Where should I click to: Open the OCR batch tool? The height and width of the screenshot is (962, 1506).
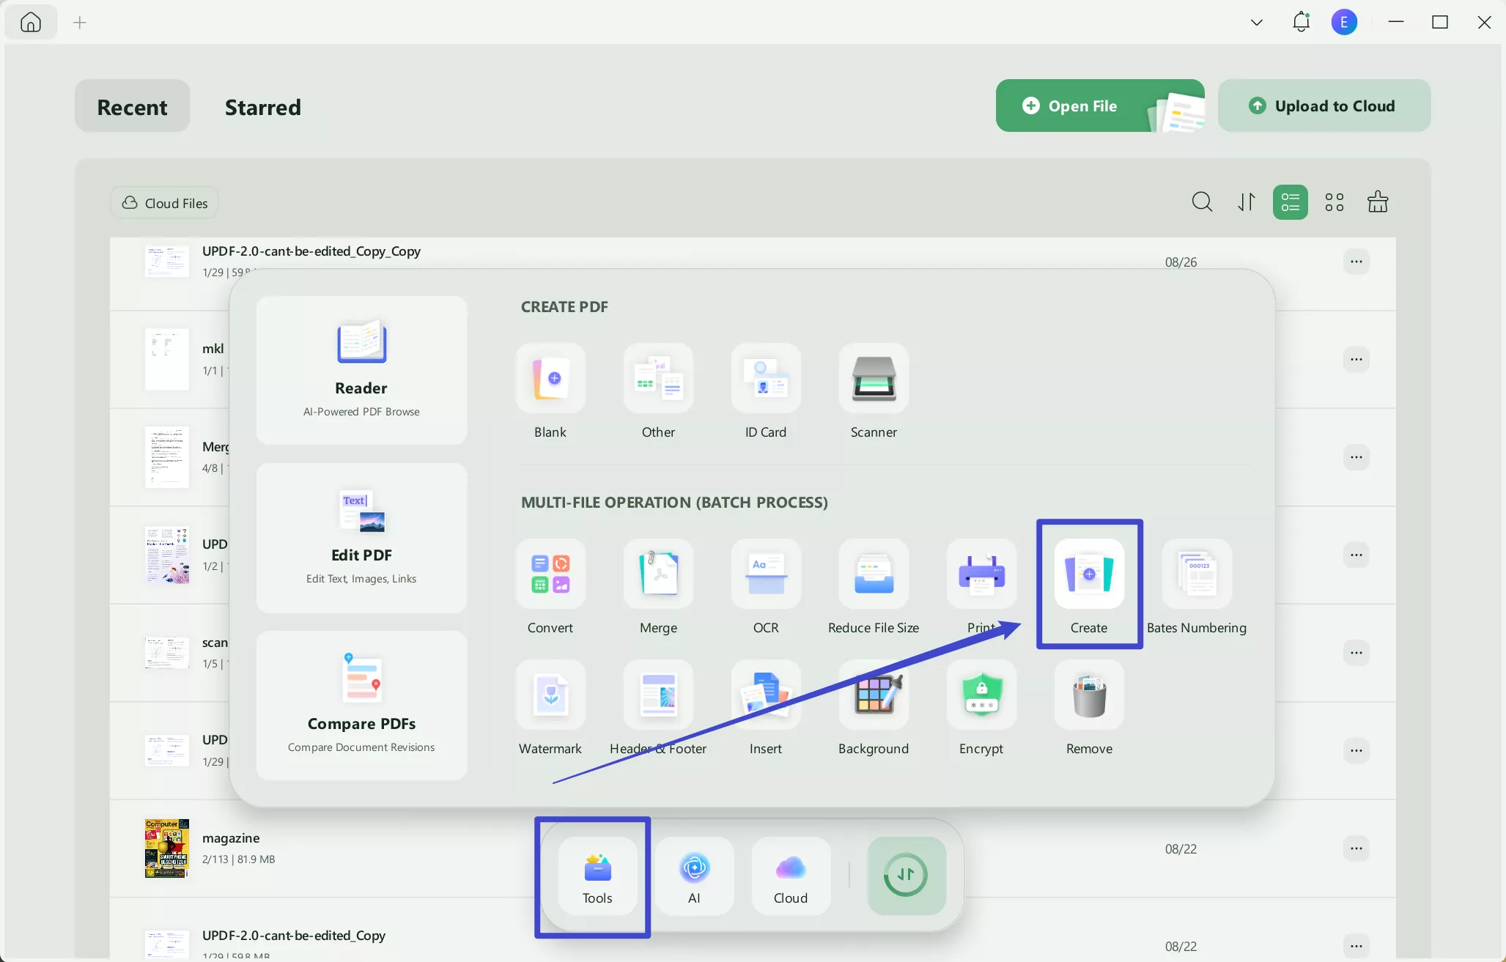766,574
